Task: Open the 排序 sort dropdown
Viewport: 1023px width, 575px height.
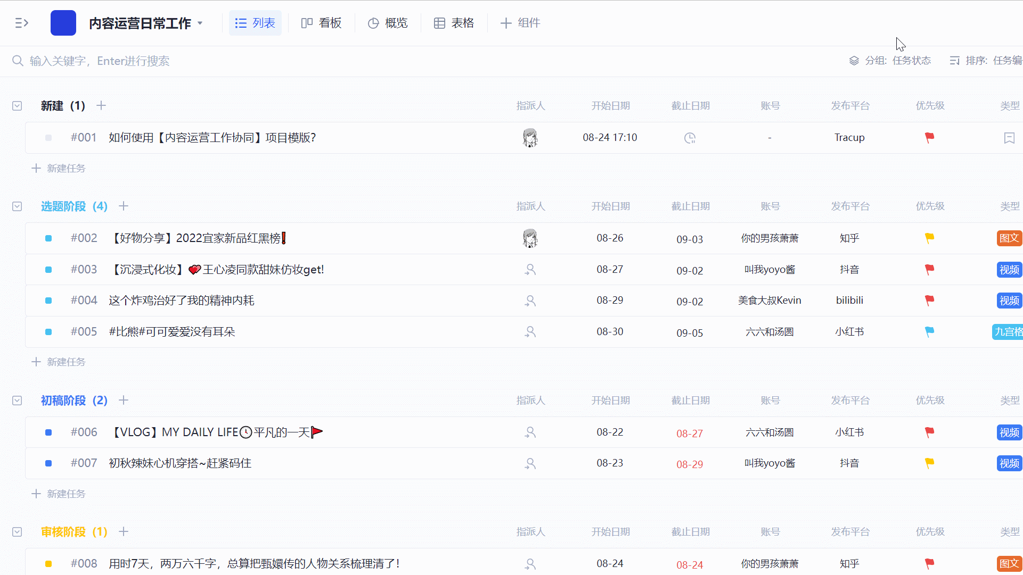Action: click(x=986, y=61)
